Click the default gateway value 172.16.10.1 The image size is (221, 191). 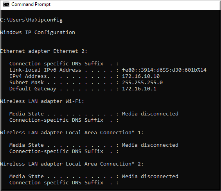click(139, 89)
